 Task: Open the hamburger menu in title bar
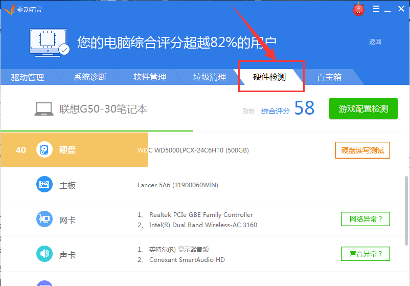[x=376, y=9]
